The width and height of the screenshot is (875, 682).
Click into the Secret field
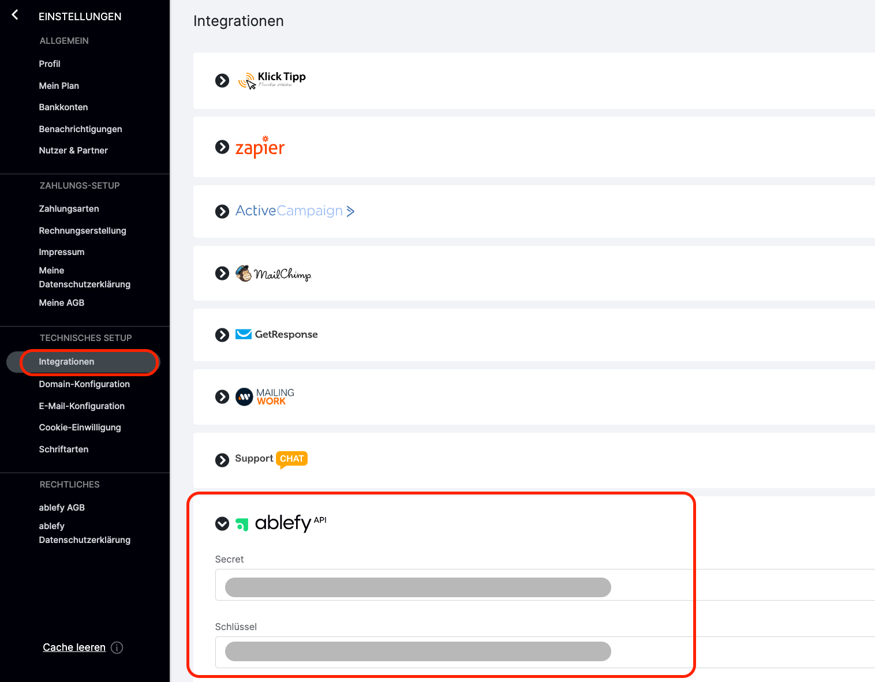point(545,585)
